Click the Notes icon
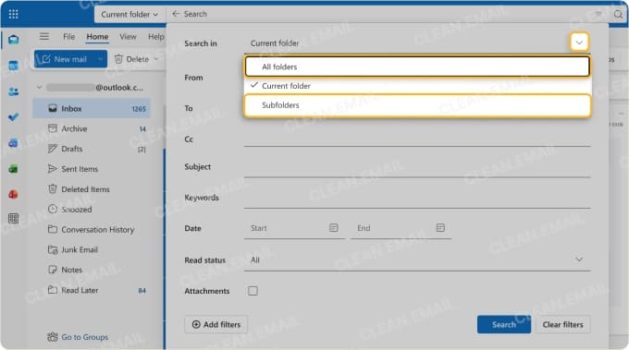Screen dimensions: 629x350 [53, 270]
